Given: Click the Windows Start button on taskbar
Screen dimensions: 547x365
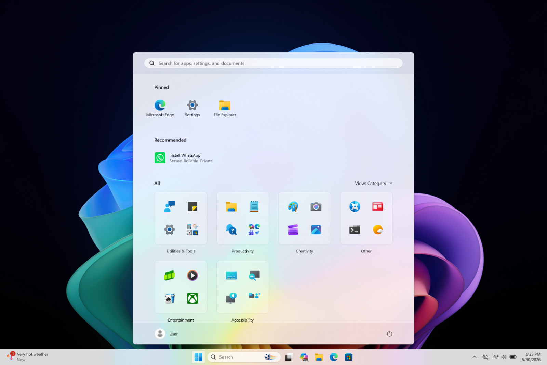Looking at the screenshot, I should click(x=198, y=357).
